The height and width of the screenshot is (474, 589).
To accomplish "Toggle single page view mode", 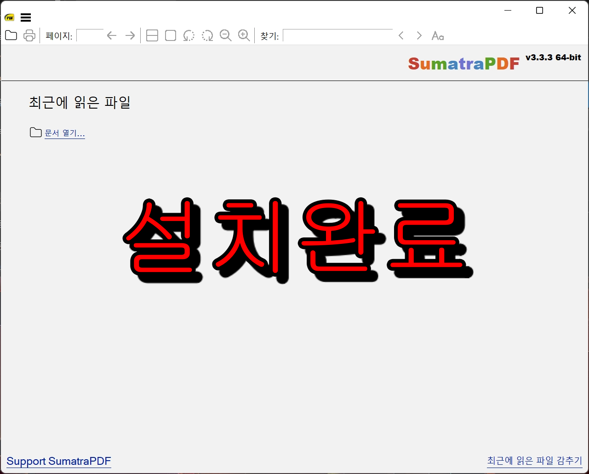I will click(x=170, y=35).
